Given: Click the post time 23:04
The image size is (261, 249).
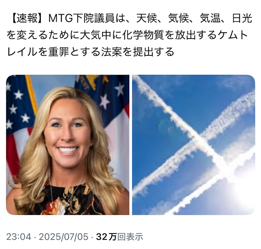Looking at the screenshot, I should 19,237.
